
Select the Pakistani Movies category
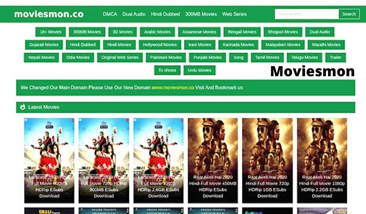click(x=166, y=58)
